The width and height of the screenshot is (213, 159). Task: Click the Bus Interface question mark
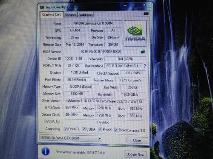coord(145,66)
